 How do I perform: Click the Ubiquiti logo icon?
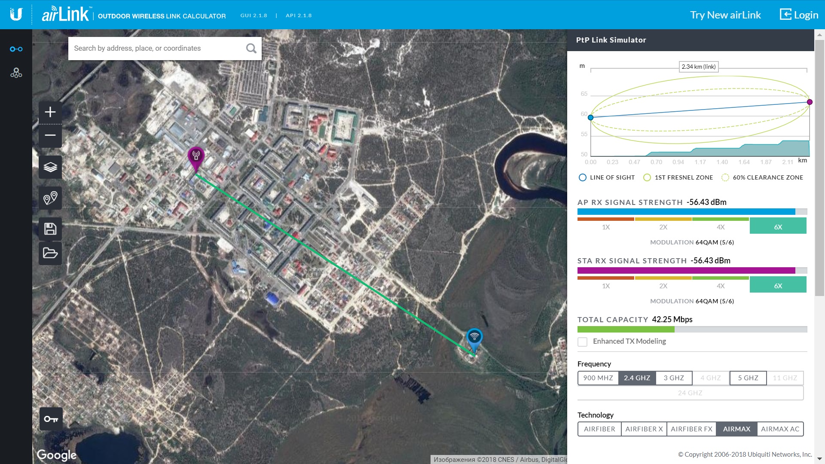point(16,15)
